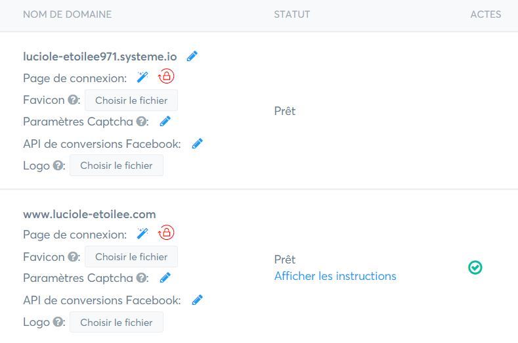Open magic wand editor for first login page
The width and height of the screenshot is (518, 343).
tap(142, 77)
